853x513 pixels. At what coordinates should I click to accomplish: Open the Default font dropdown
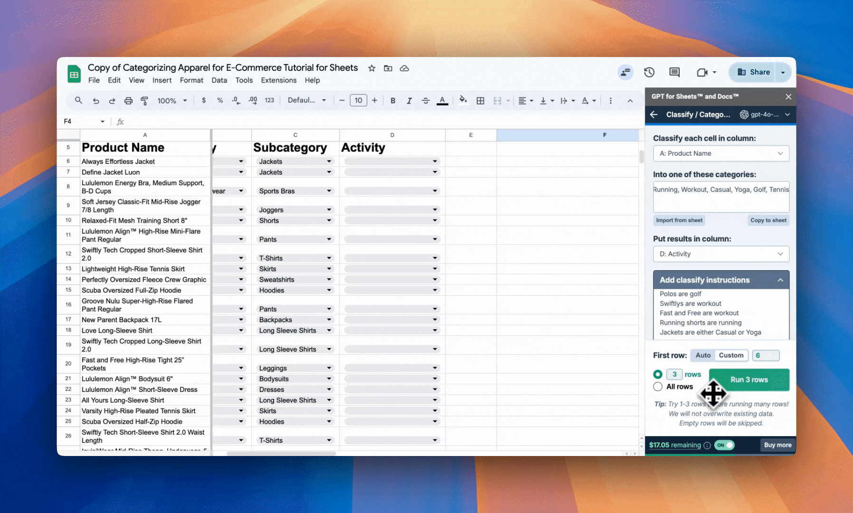pyautogui.click(x=307, y=100)
